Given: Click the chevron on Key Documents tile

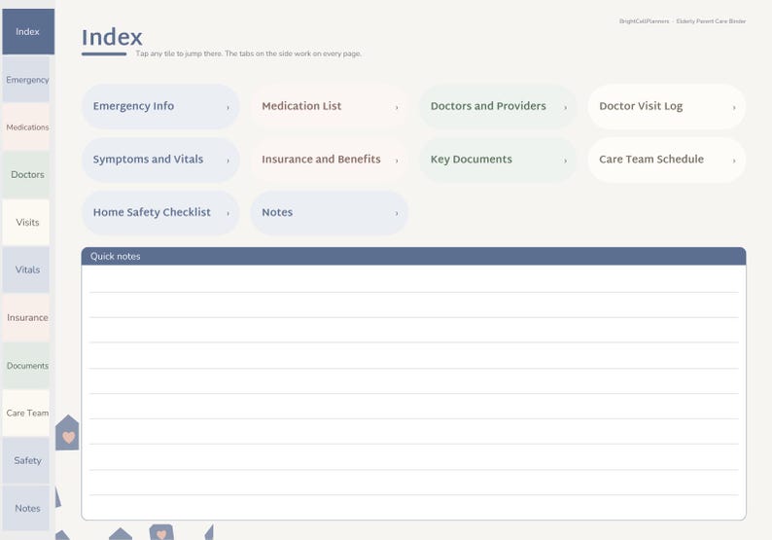Looking at the screenshot, I should pyautogui.click(x=565, y=161).
